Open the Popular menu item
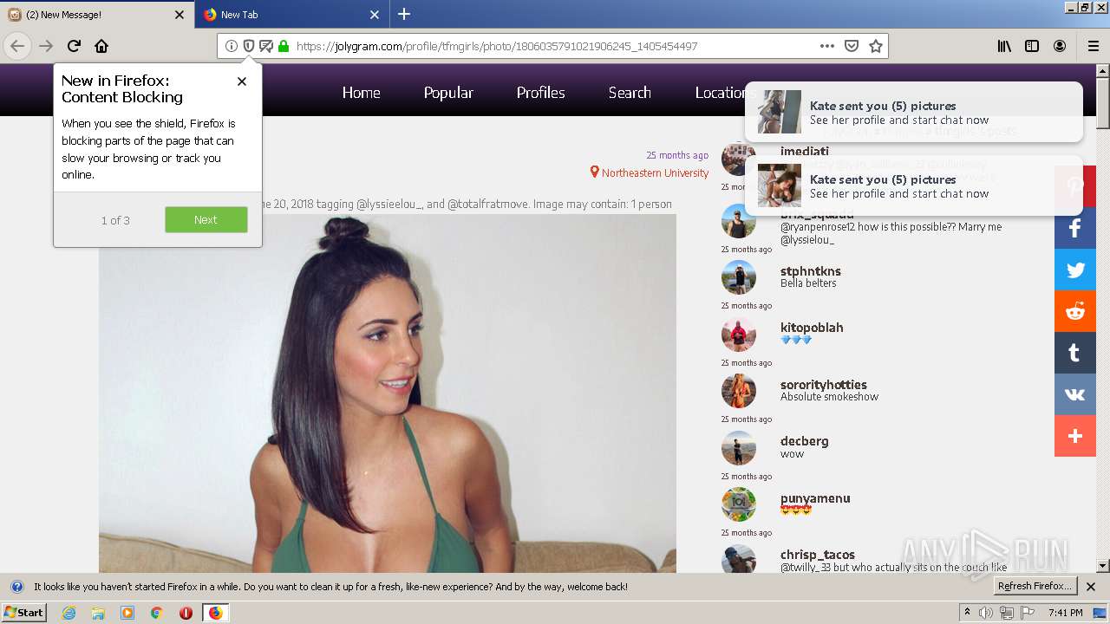The height and width of the screenshot is (624, 1110). (x=448, y=93)
